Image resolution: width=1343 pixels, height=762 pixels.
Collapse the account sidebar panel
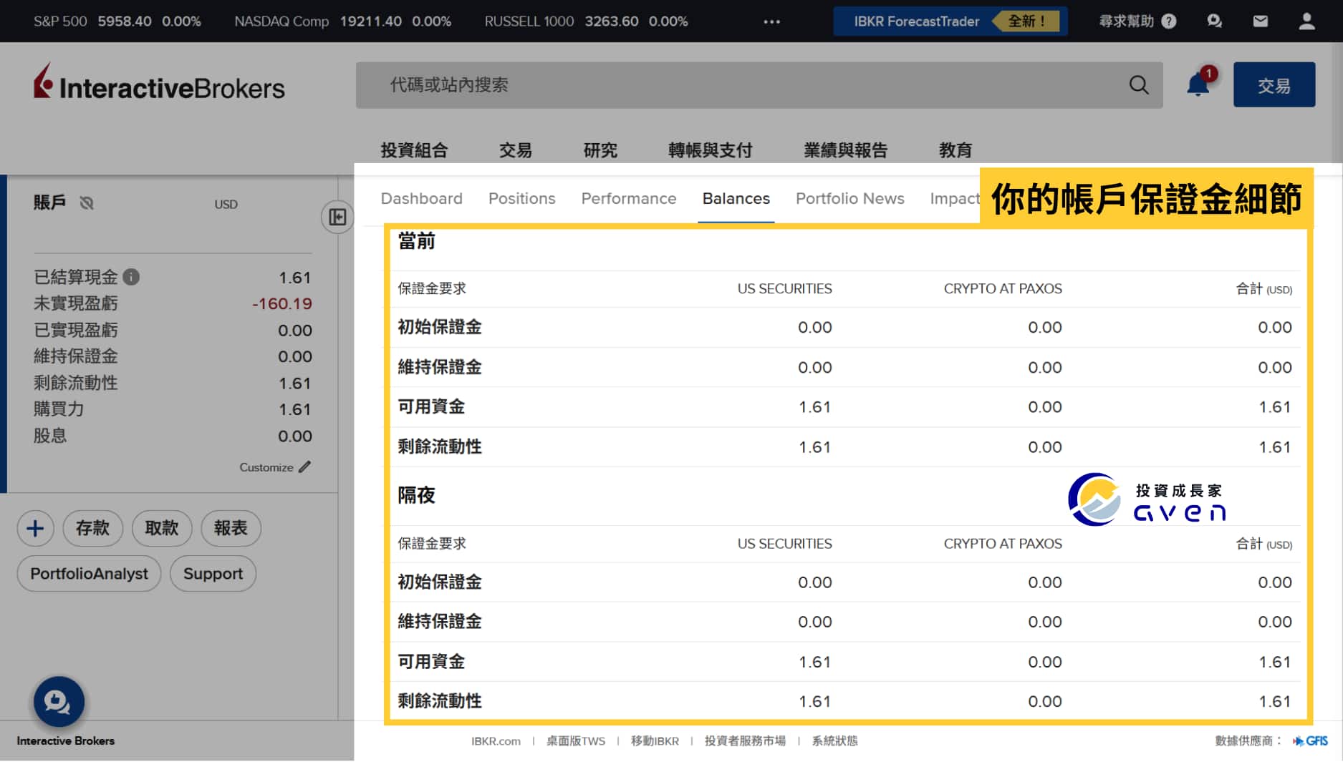(337, 217)
